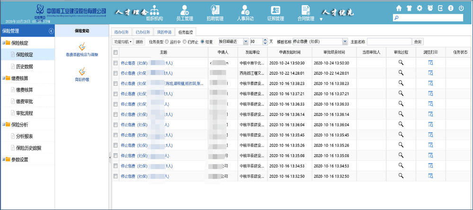473x210 pixels.
Task: Open the 人事异动 module icon
Action: pyautogui.click(x=245, y=13)
